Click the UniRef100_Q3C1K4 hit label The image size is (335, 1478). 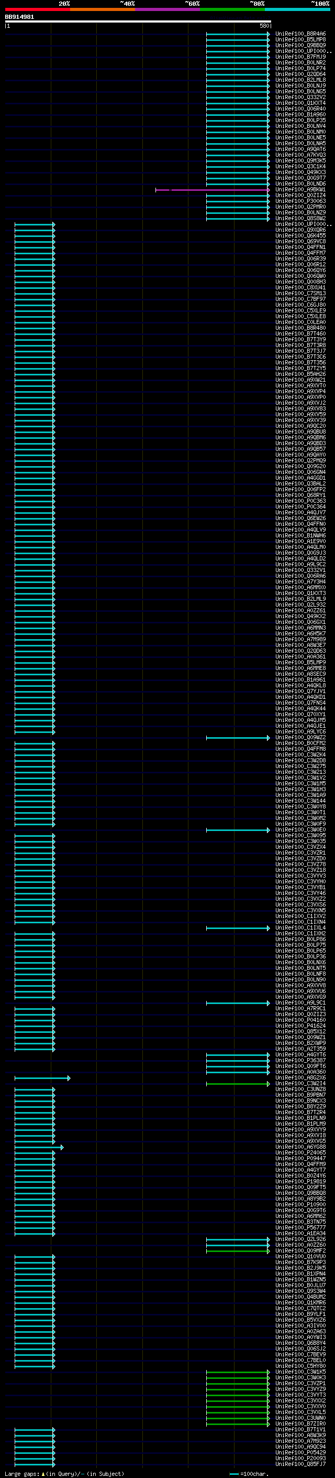tap(300, 166)
